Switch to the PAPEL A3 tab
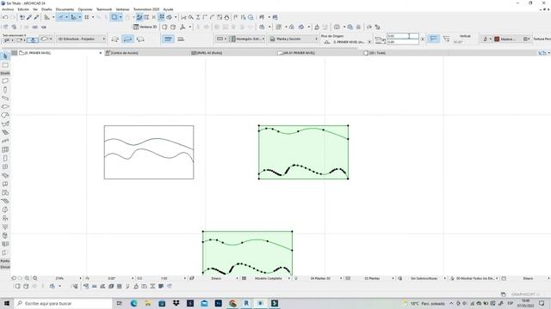 [x=209, y=53]
